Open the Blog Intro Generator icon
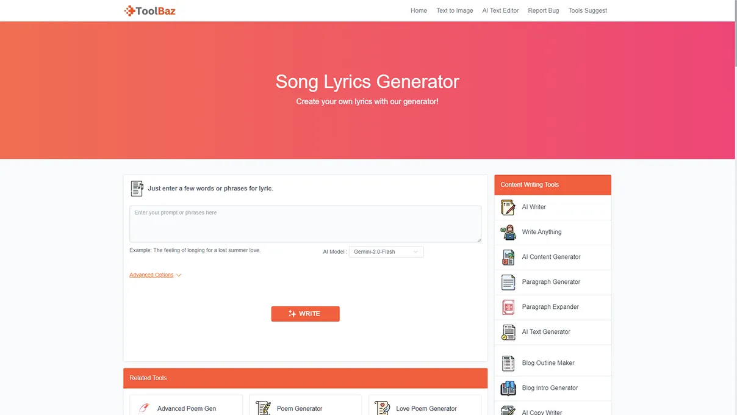 pos(508,388)
